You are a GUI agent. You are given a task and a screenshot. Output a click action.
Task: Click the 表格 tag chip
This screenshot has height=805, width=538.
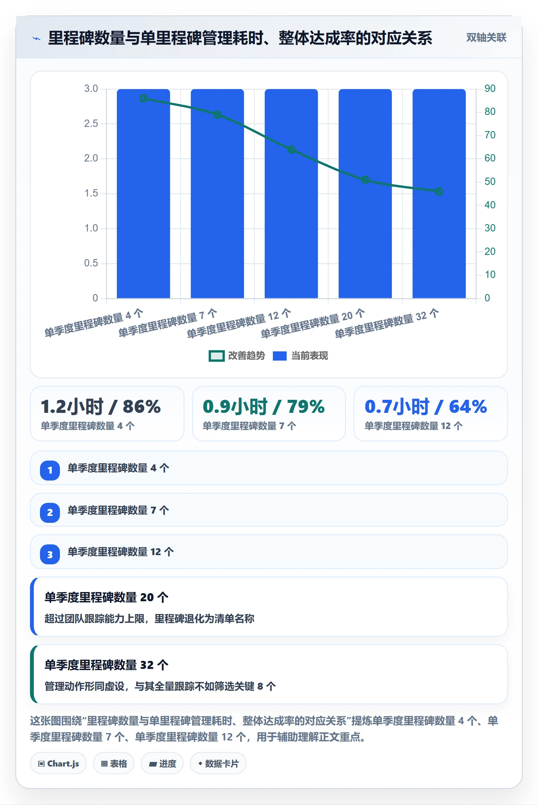coord(114,763)
